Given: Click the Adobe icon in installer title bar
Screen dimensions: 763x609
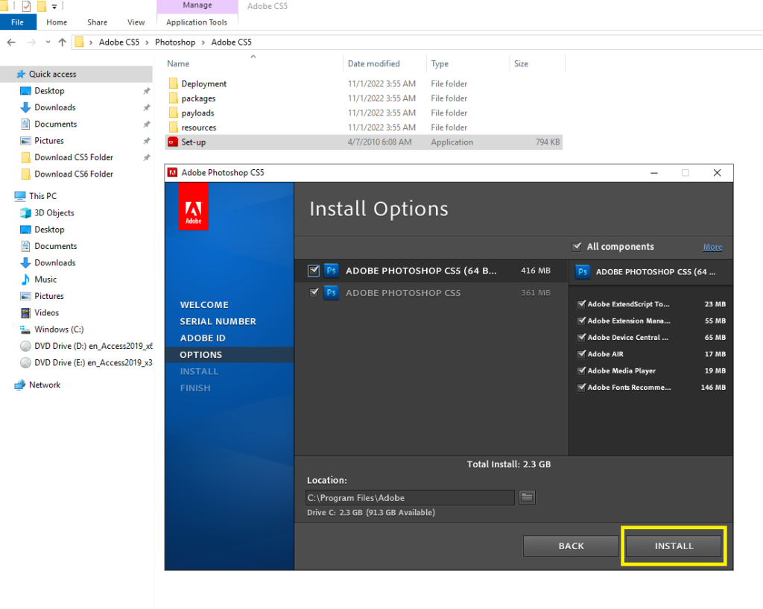Looking at the screenshot, I should 172,172.
